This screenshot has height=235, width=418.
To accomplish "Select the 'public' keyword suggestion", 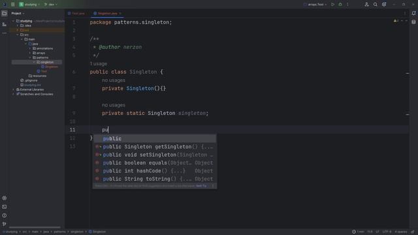I will click(155, 138).
